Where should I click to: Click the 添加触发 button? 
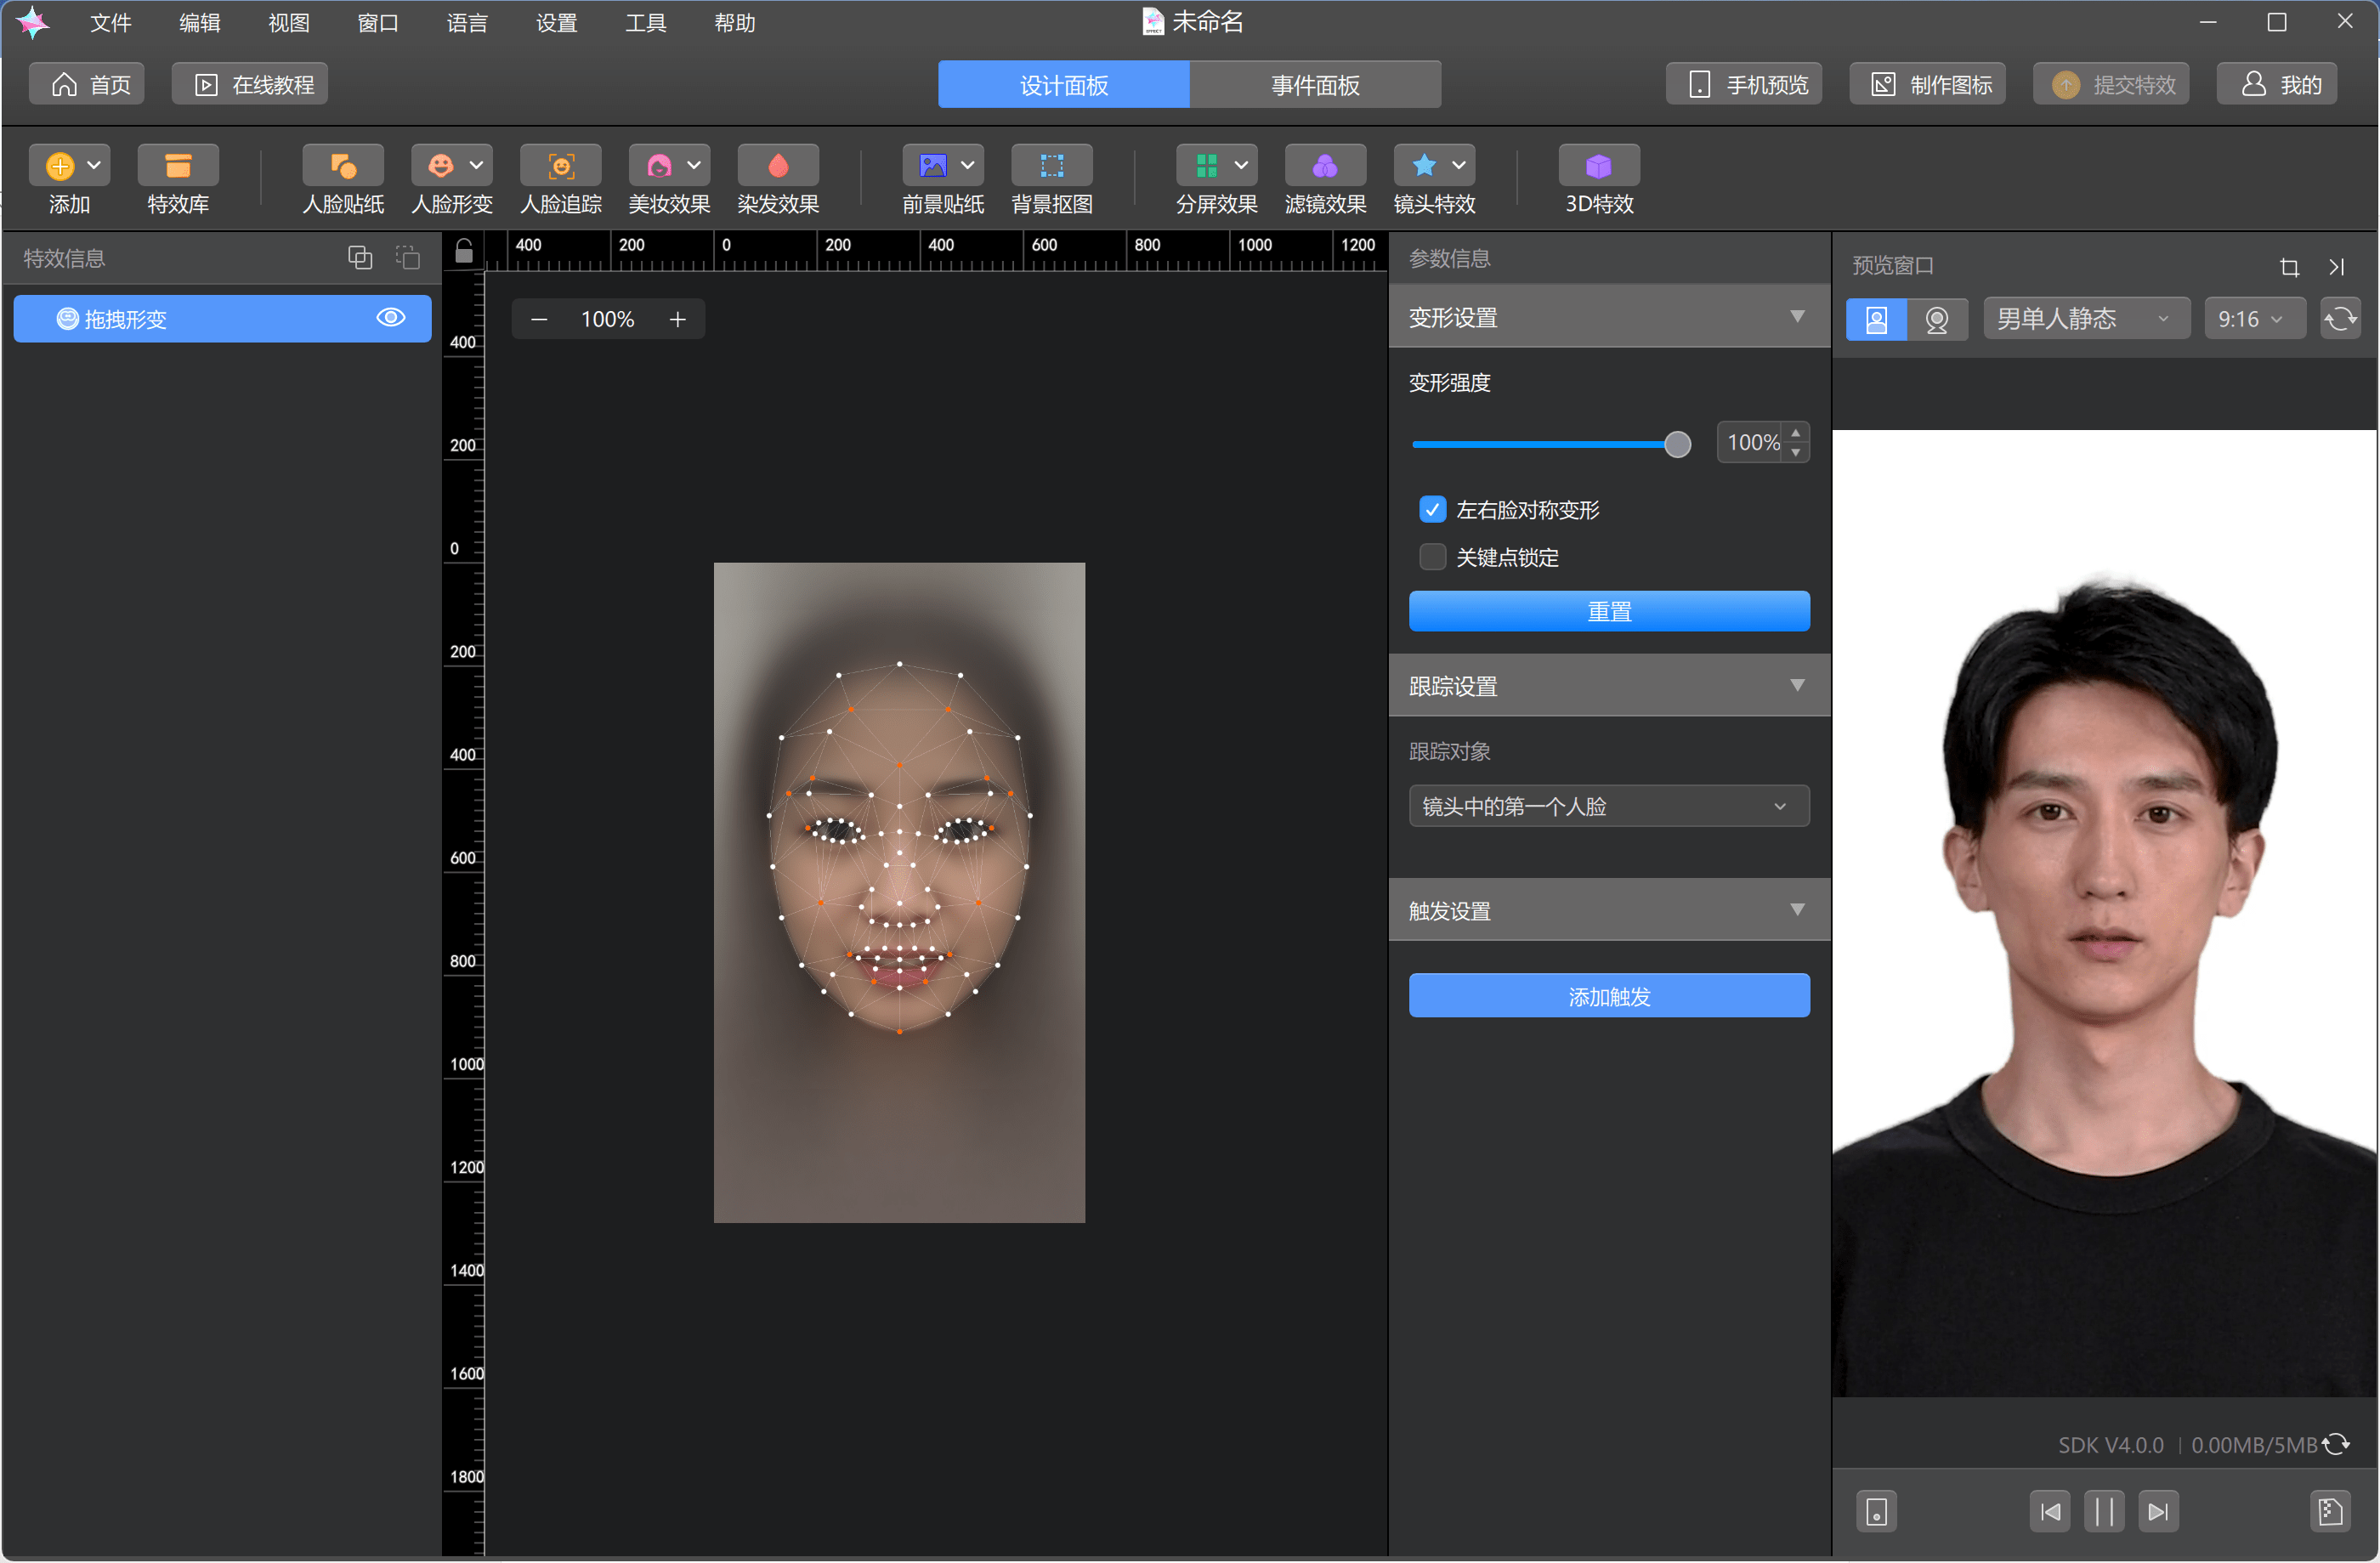pyautogui.click(x=1608, y=996)
